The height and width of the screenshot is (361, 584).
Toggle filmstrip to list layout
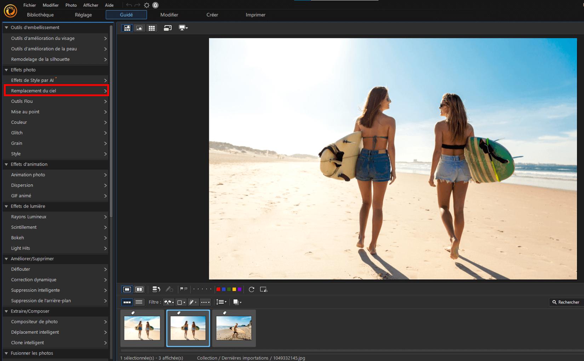click(x=139, y=302)
